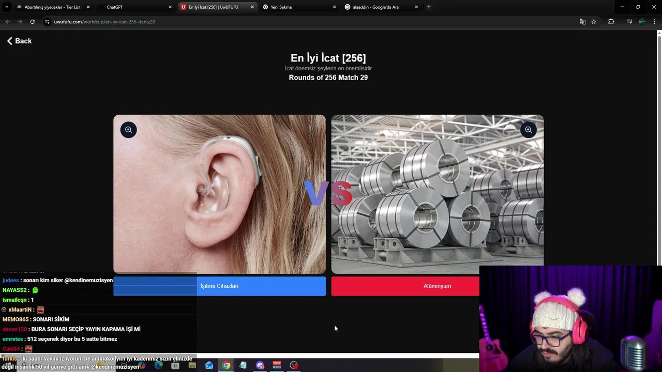The width and height of the screenshot is (662, 372).
Task: Click the judees chat message
Action: 57,280
